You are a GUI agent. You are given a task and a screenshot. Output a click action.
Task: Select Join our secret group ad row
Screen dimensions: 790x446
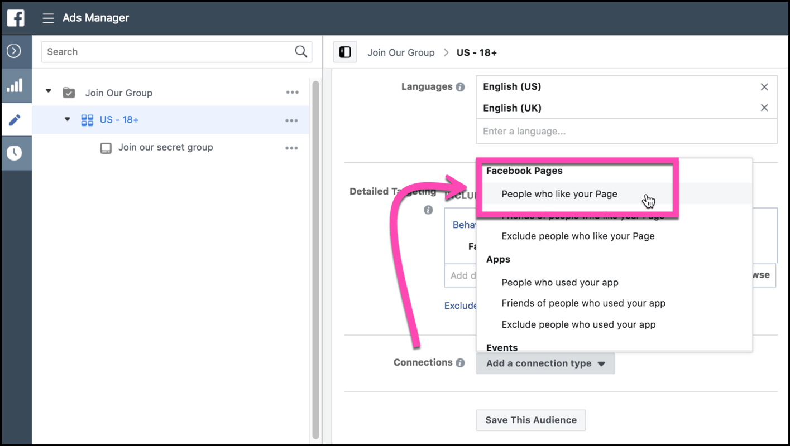tap(171, 148)
